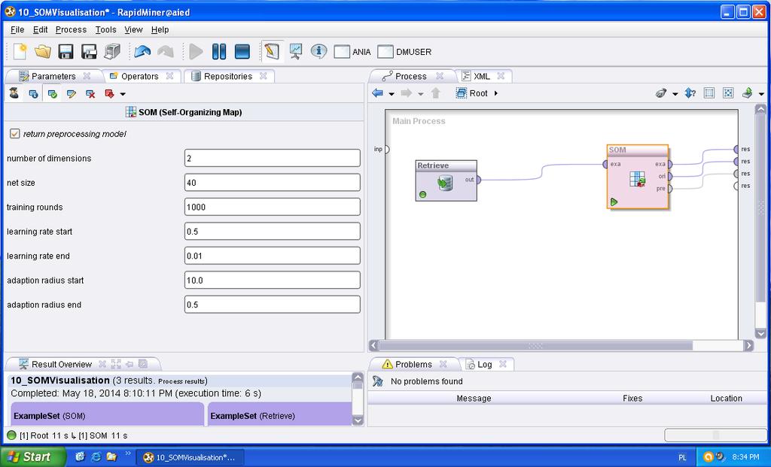The height and width of the screenshot is (467, 771).
Task: Toggle return preprocessing model checkbox
Action: point(15,134)
